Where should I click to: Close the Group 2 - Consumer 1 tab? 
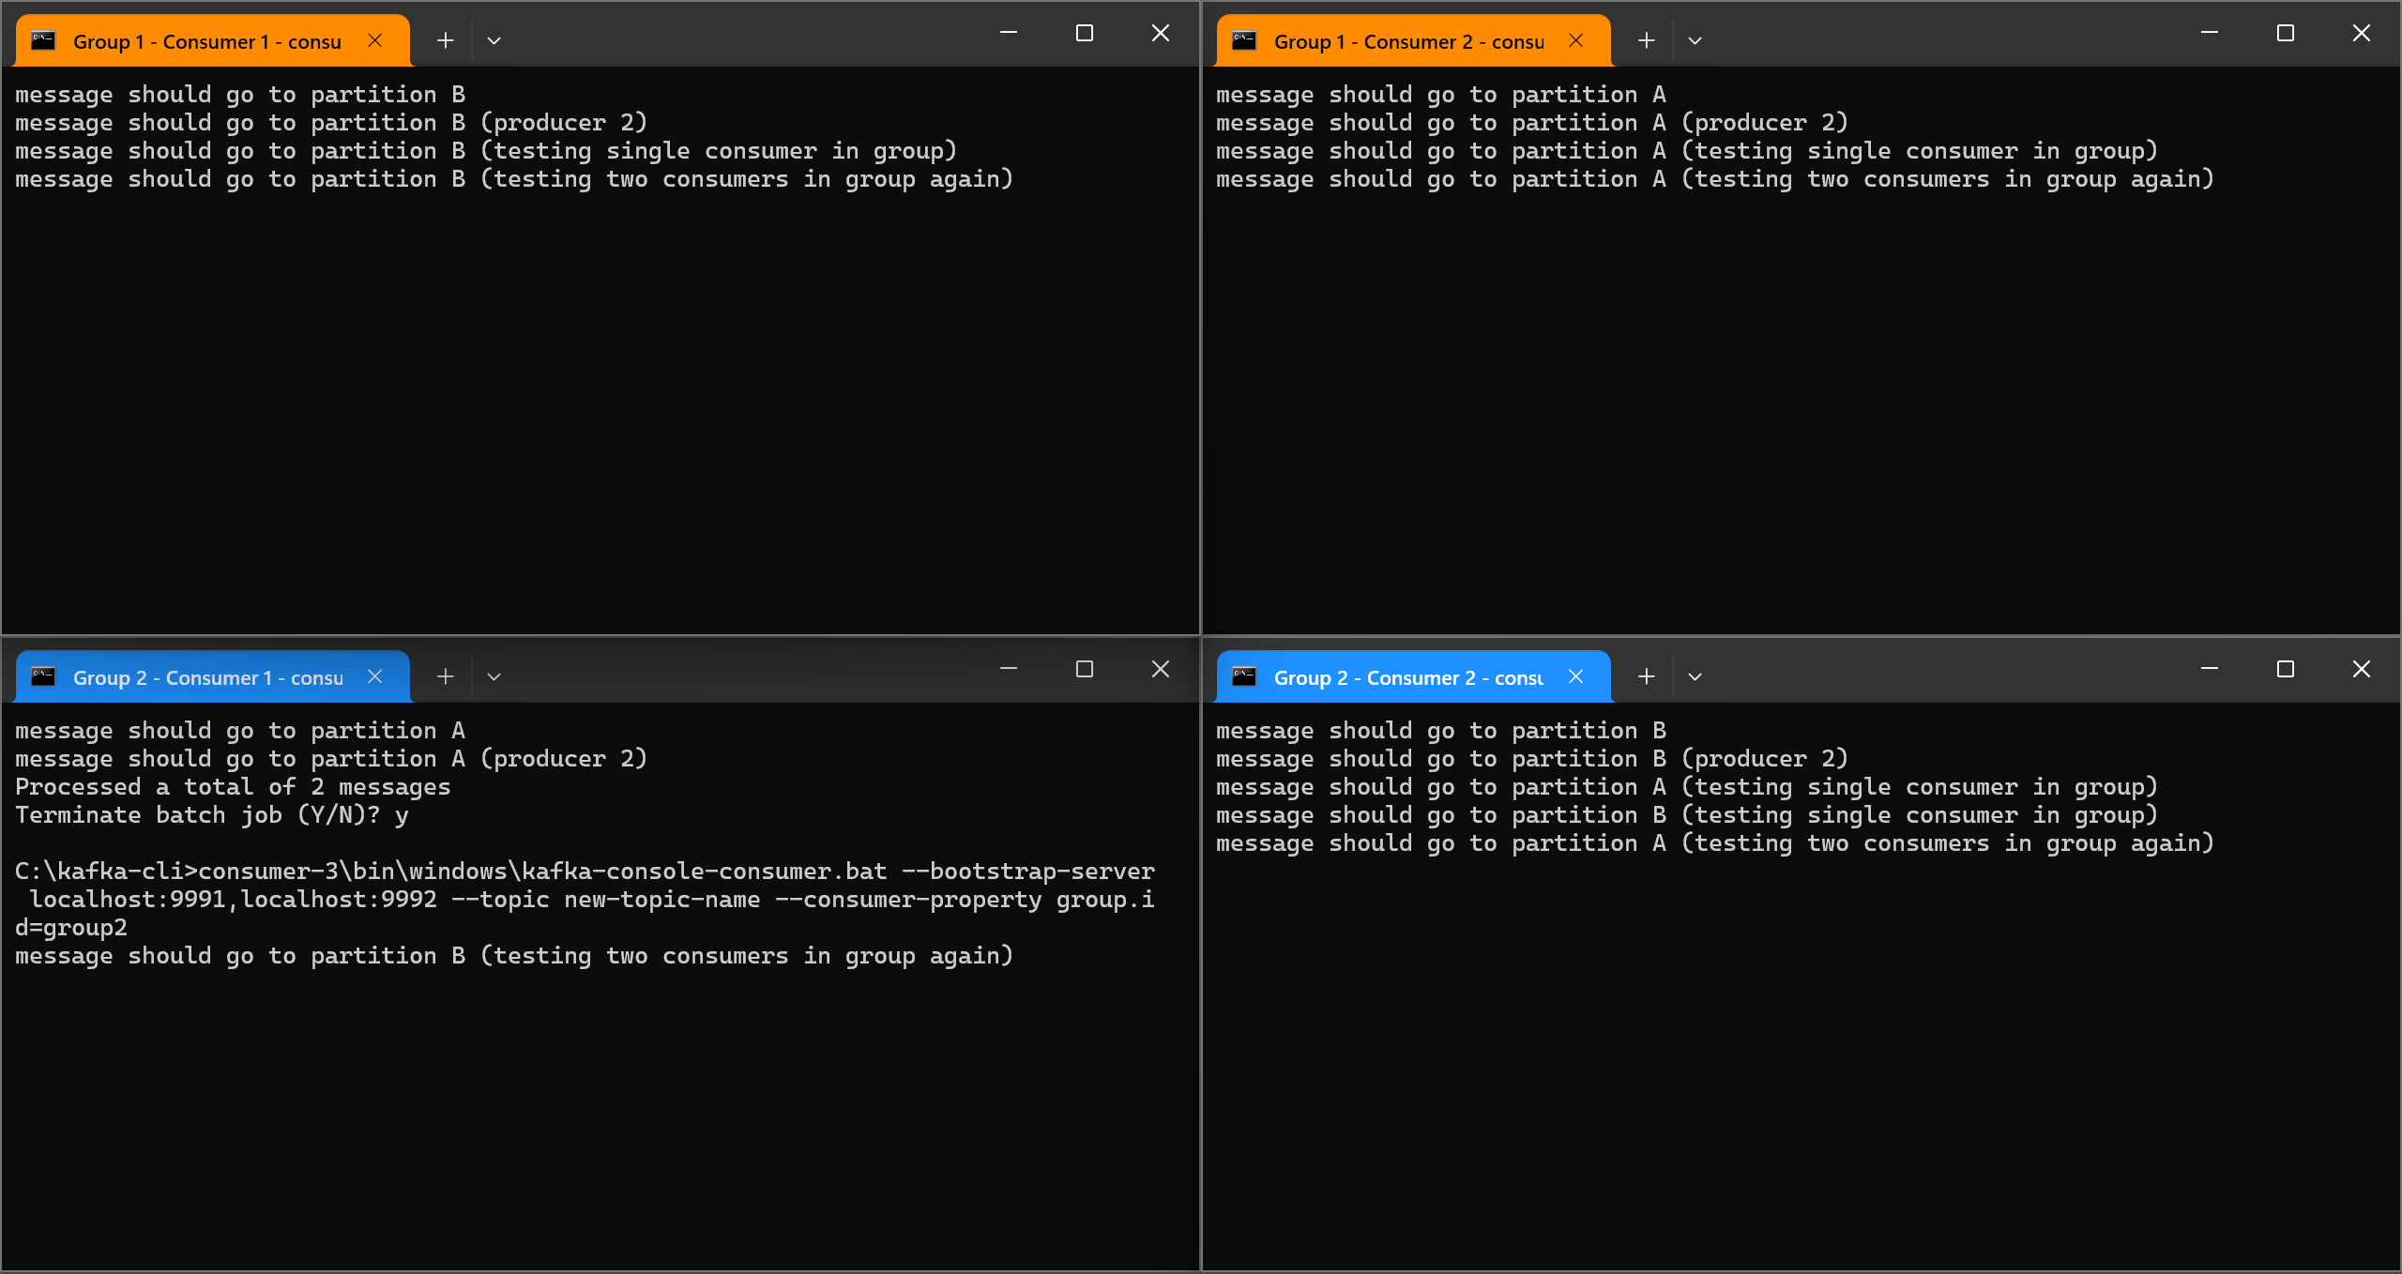click(375, 676)
